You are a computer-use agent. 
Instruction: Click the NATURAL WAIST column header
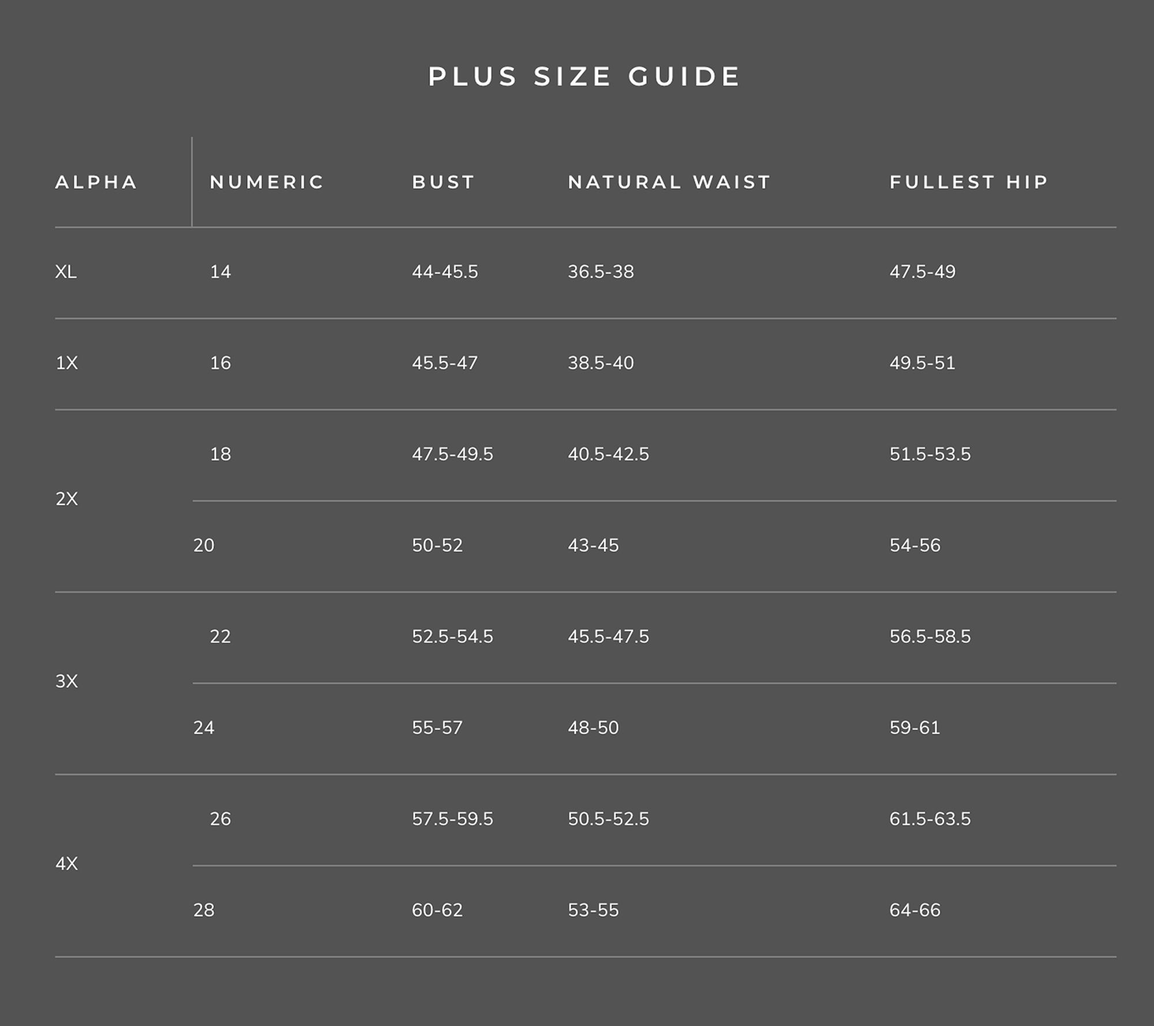669,182
